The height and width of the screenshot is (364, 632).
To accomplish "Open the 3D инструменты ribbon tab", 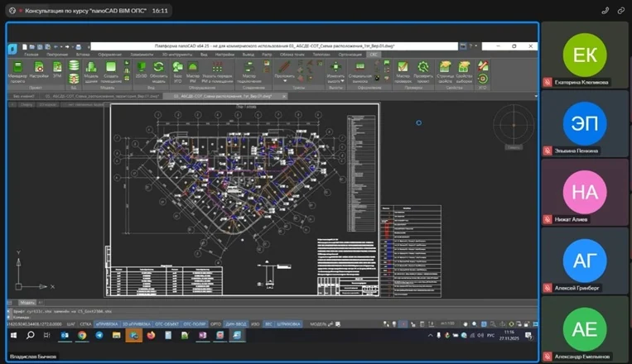I will point(176,55).
